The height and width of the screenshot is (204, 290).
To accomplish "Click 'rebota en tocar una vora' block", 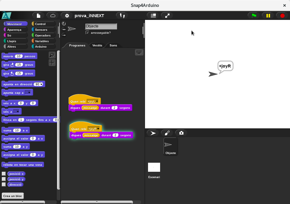I will coord(23,165).
